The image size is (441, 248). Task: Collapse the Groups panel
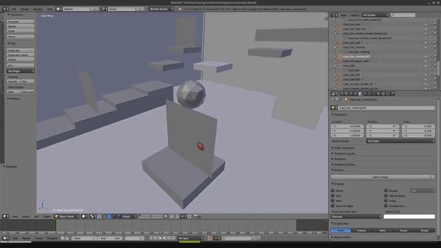point(338,170)
